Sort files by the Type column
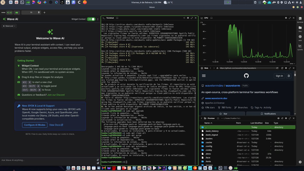 (276, 123)
